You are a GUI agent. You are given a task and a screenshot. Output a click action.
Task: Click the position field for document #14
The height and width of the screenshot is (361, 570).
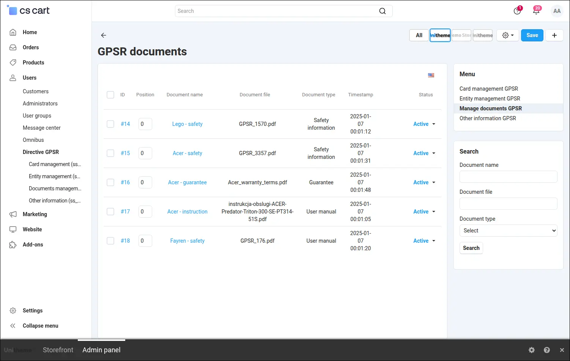click(145, 124)
